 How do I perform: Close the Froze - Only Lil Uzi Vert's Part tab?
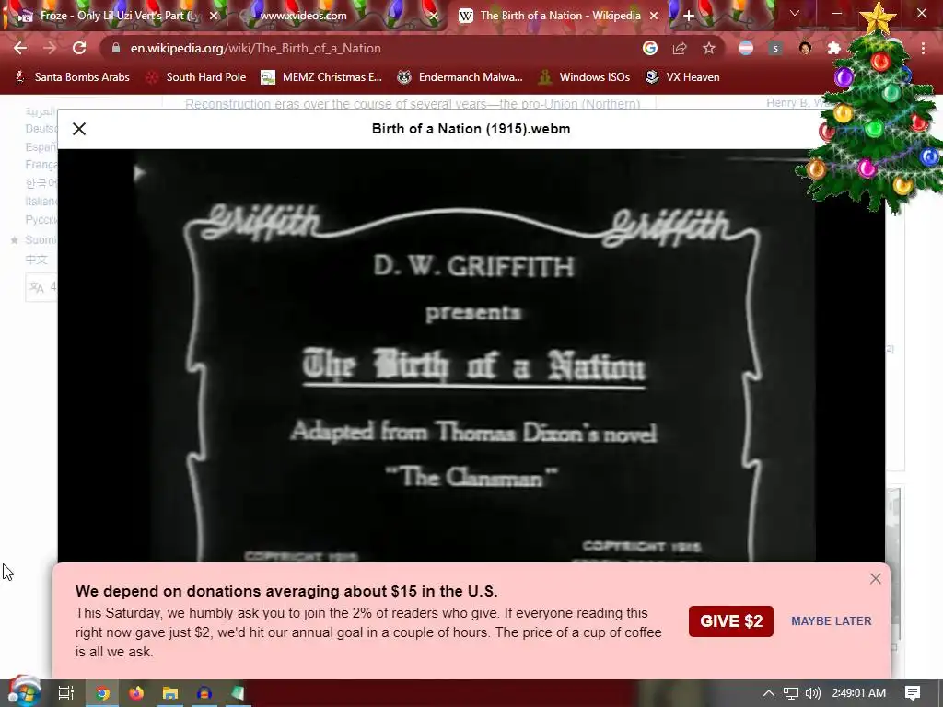pos(214,16)
